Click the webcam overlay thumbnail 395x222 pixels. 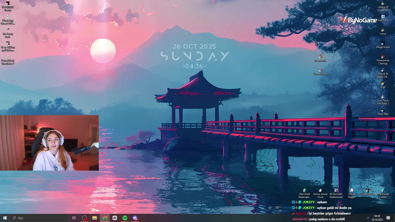49,143
